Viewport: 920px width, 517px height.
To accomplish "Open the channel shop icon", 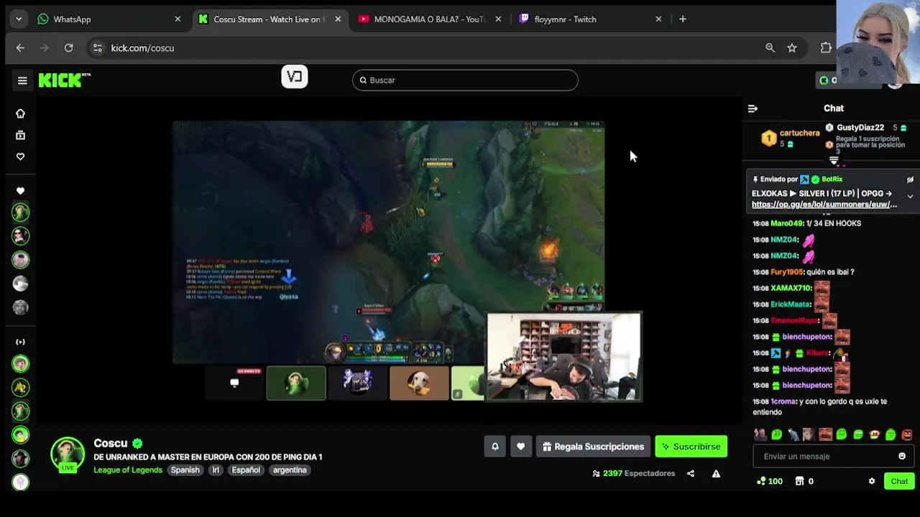I will [799, 482].
